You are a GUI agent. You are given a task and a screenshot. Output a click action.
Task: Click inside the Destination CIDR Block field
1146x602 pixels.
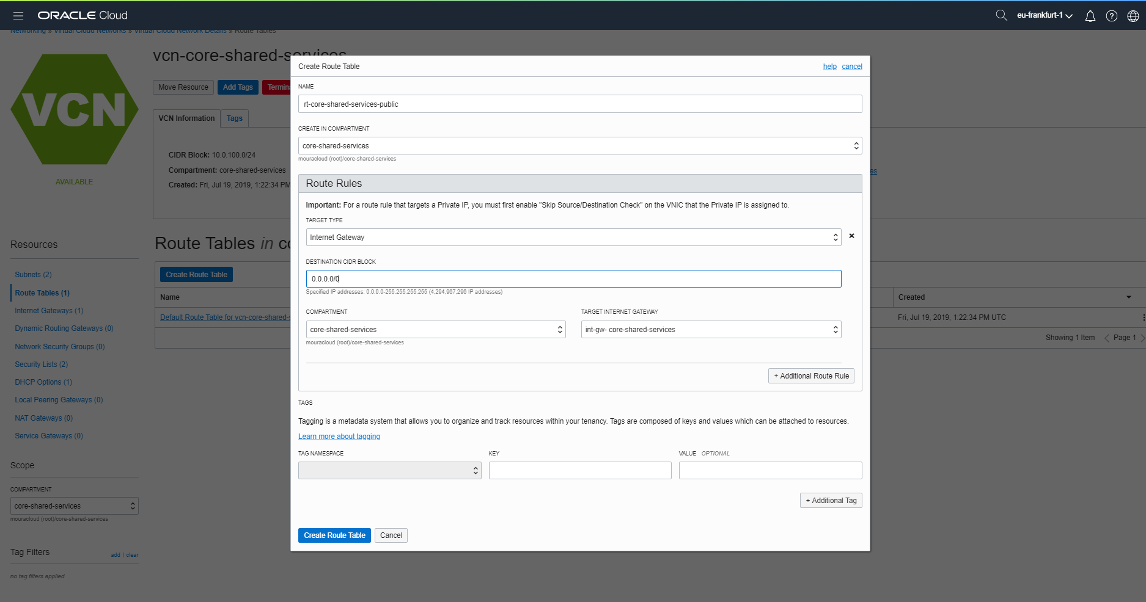coord(573,278)
